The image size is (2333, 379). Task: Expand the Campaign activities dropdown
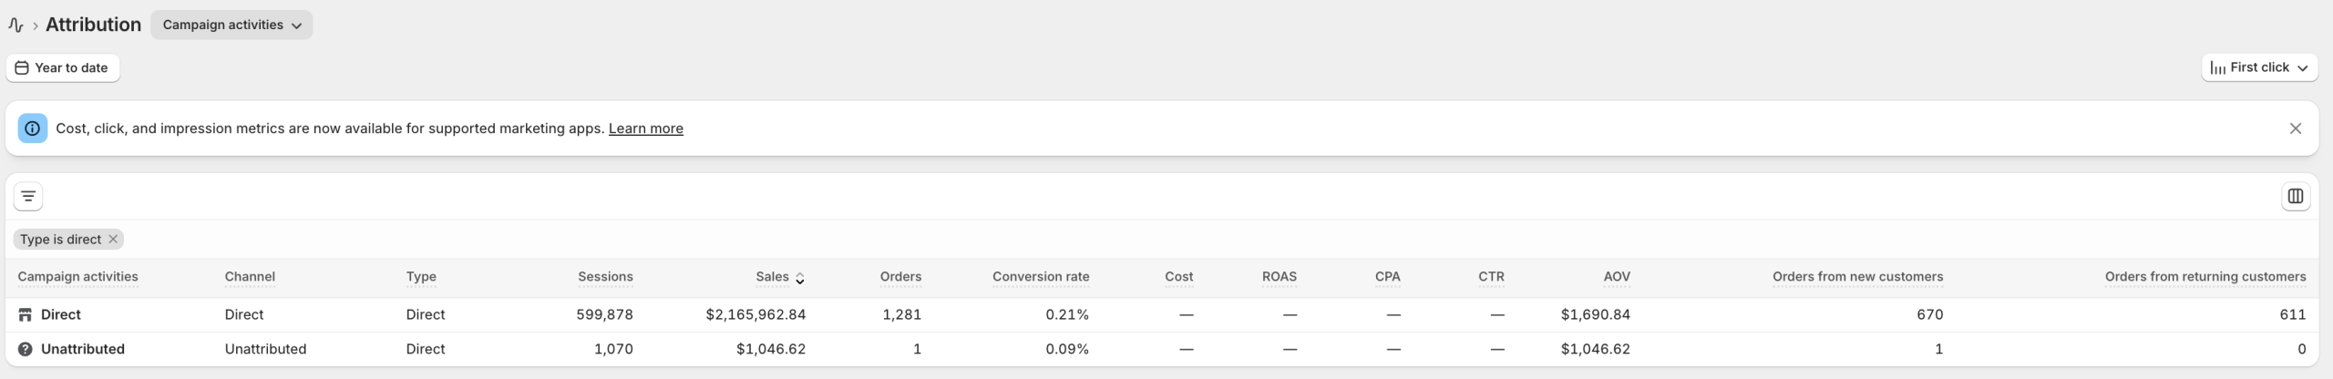(x=231, y=25)
